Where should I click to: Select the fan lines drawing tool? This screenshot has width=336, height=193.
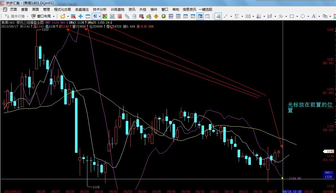coord(259,16)
